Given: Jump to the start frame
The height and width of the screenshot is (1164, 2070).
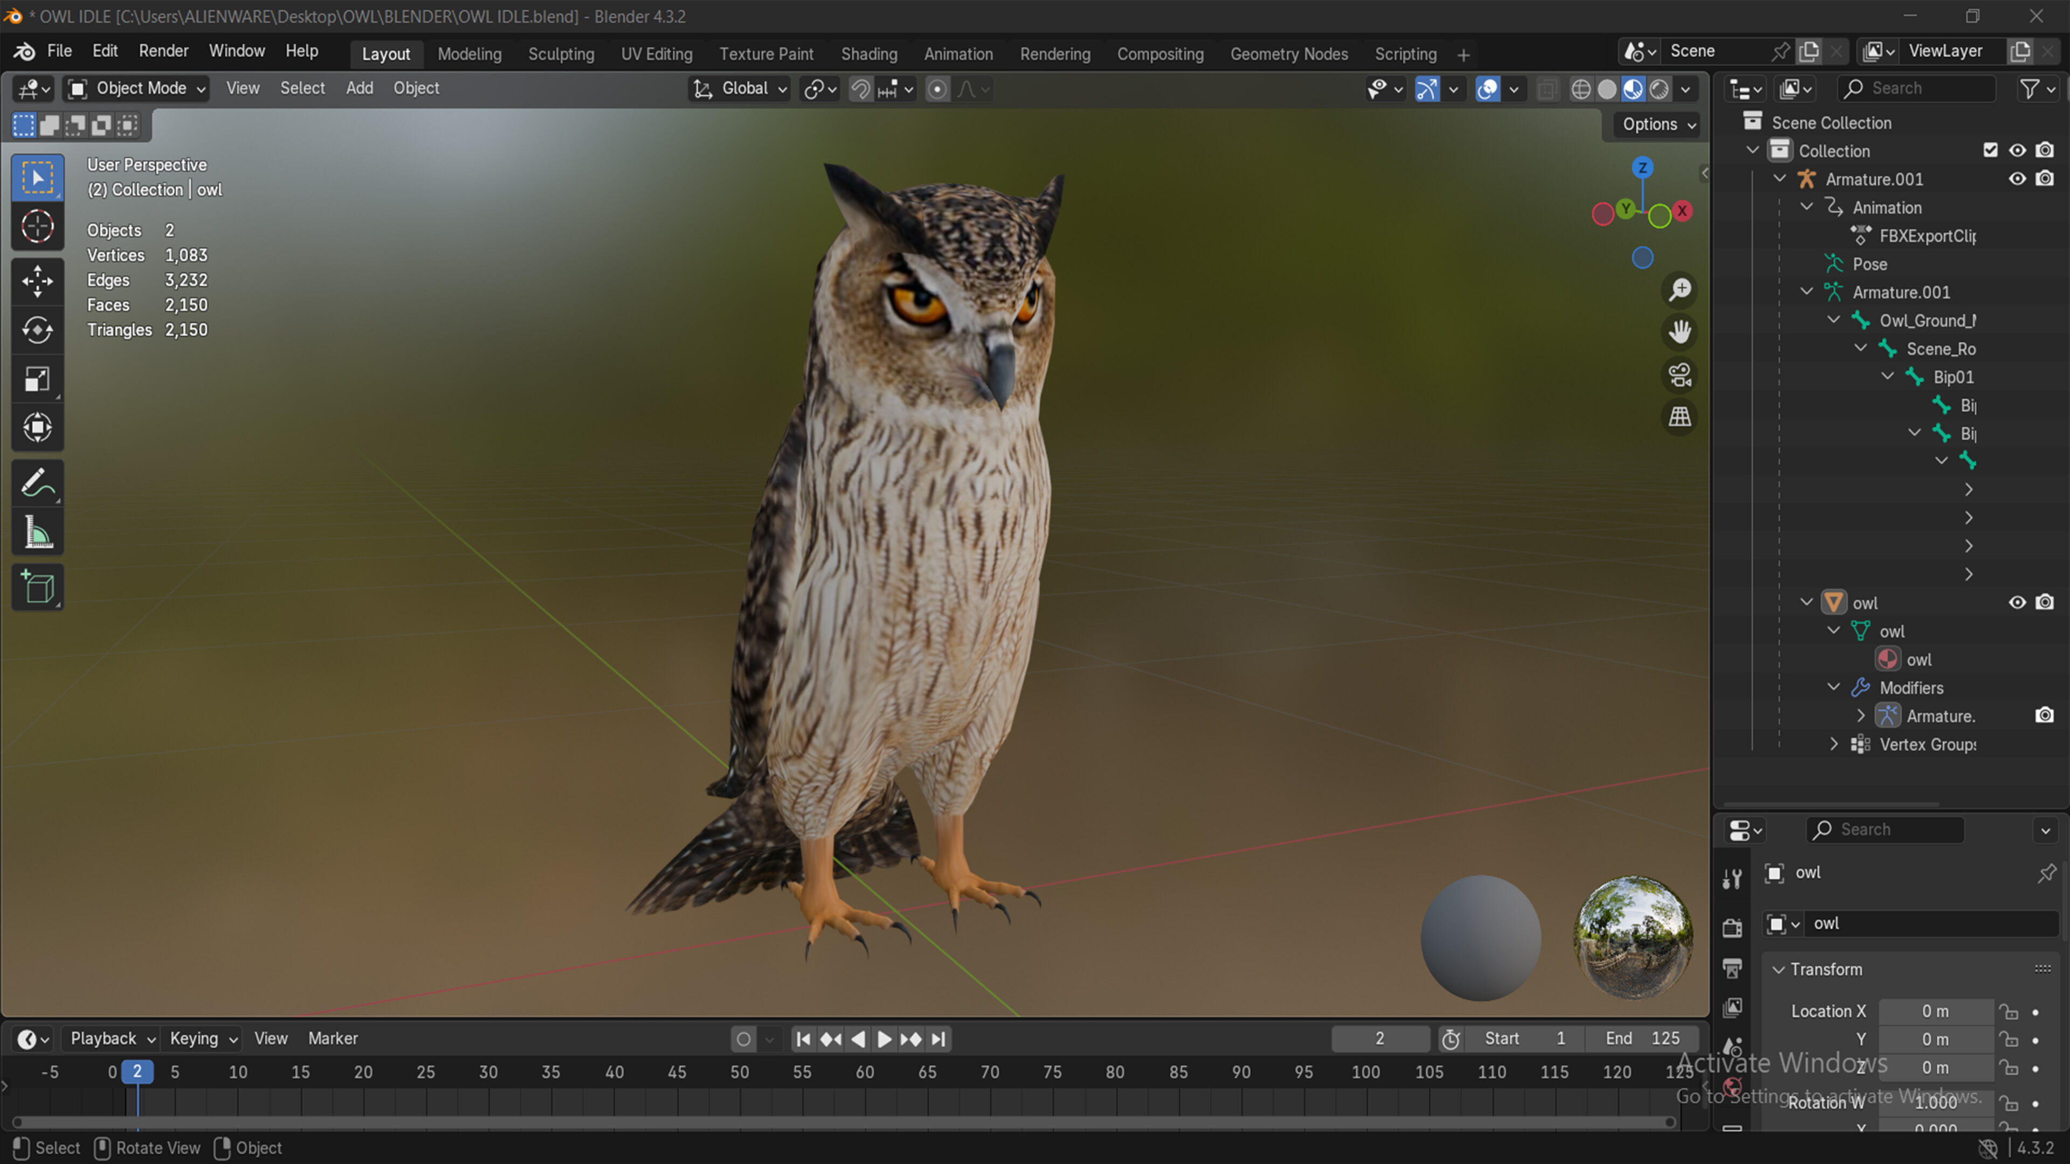Looking at the screenshot, I should 803,1040.
